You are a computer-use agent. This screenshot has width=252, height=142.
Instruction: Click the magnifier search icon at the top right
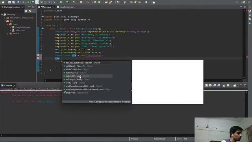point(237,2)
